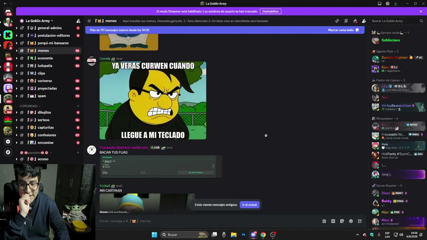Open the green K server icon
Screen dimensions: 427x240
pos(8,35)
